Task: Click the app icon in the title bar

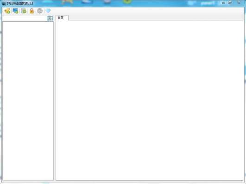Action: point(4,3)
